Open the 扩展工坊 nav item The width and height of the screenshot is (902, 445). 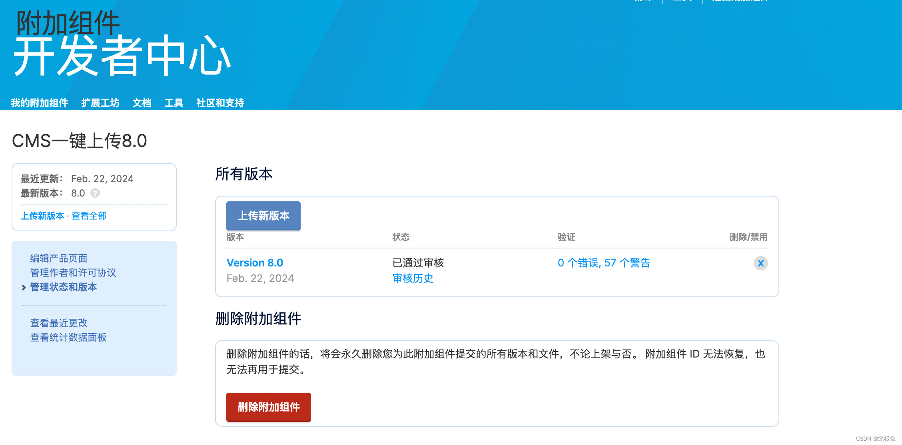[100, 103]
